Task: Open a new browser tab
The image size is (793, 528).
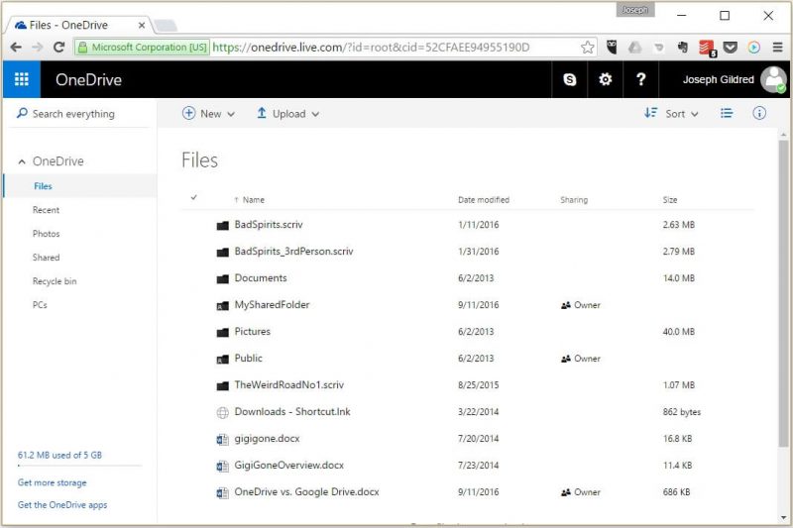Action: click(x=166, y=26)
